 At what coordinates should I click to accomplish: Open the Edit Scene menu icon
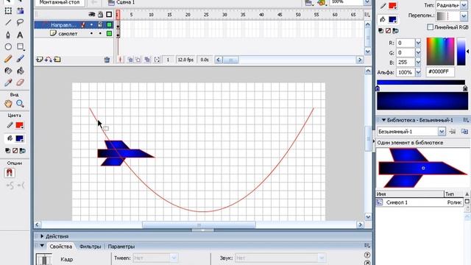point(309,3)
